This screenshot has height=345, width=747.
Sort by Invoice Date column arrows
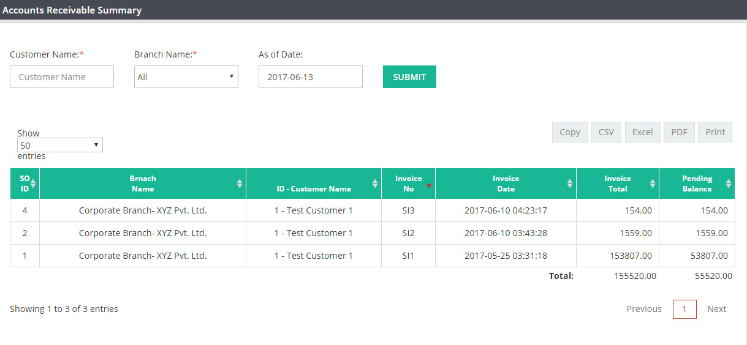pos(570,184)
